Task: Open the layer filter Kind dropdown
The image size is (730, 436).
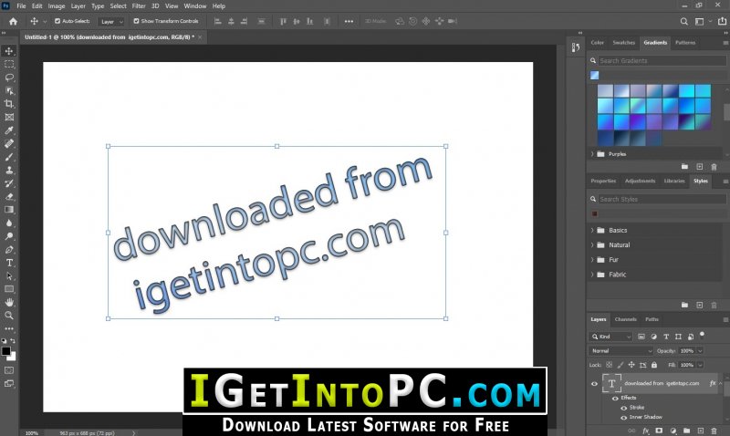Action: [x=610, y=337]
